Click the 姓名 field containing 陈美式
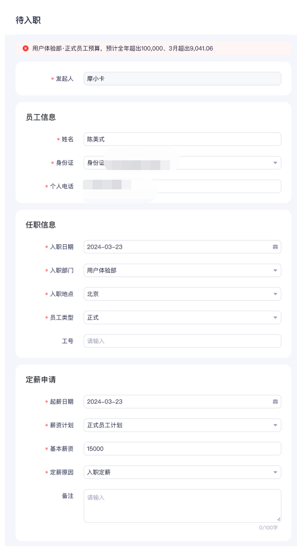Image resolution: width=297 pixels, height=551 pixels. coord(182,139)
